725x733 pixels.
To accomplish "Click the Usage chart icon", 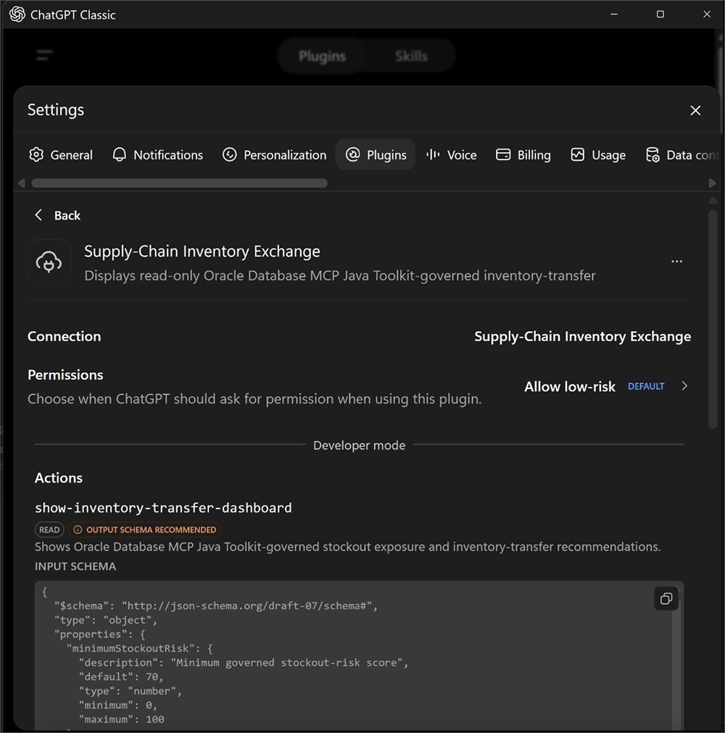I will 578,155.
